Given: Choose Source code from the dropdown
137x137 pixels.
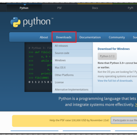Looking at the screenshot, I should coord(72,53).
